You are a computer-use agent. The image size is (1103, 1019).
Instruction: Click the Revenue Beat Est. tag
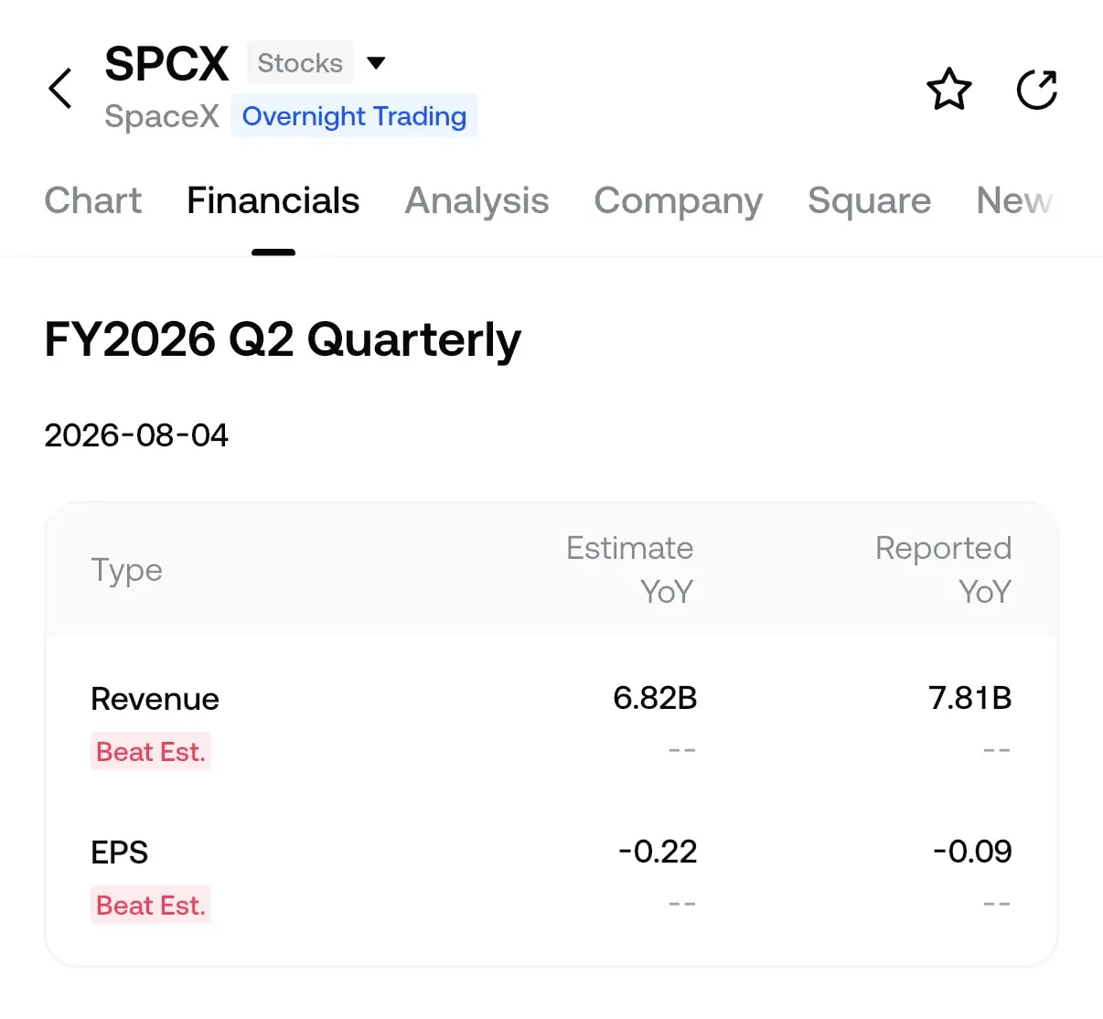coord(151,751)
